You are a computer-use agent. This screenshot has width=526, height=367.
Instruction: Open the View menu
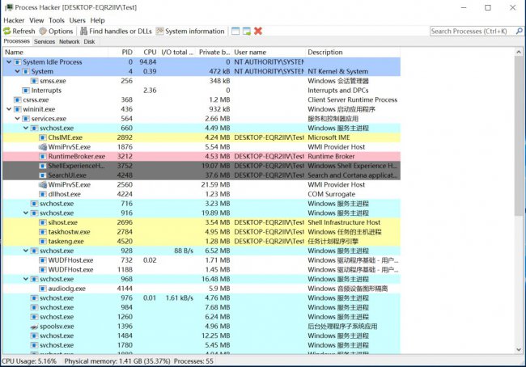click(36, 20)
